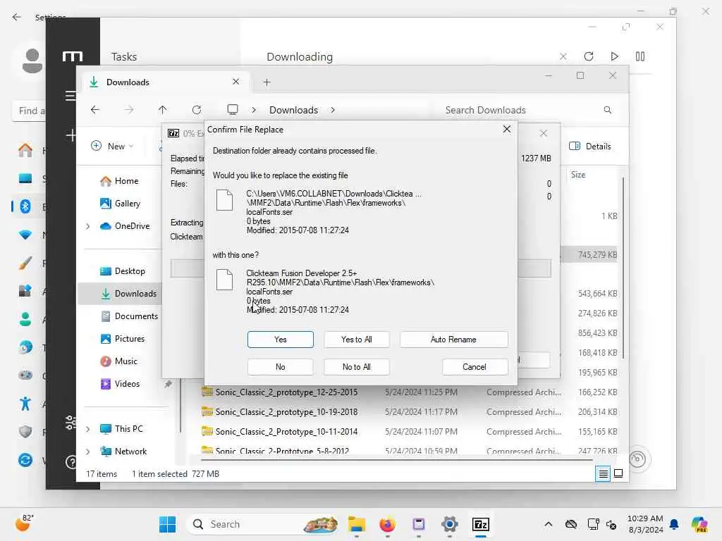Select Downloads in navigation pane
Screen dimensions: 722x541
(x=120, y=294)
